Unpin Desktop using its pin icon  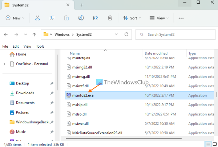52,83
